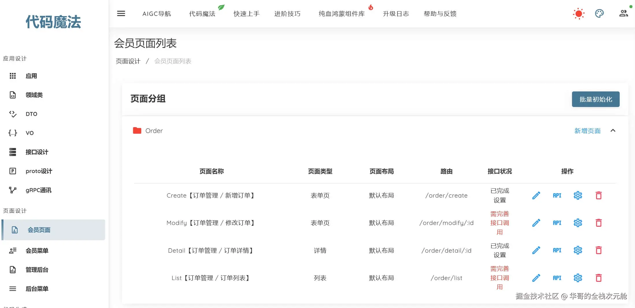Open the user account icon
635x308 pixels.
tap(623, 14)
